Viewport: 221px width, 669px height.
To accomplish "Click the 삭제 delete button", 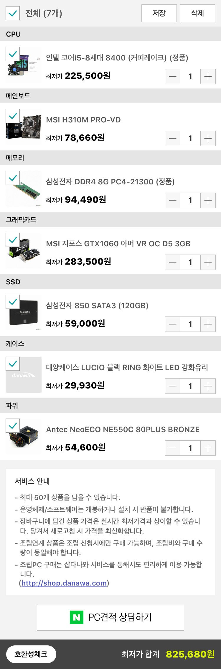I will 197,13.
